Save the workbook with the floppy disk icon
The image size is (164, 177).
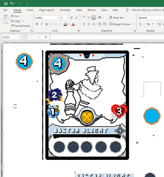[x=6, y=4]
